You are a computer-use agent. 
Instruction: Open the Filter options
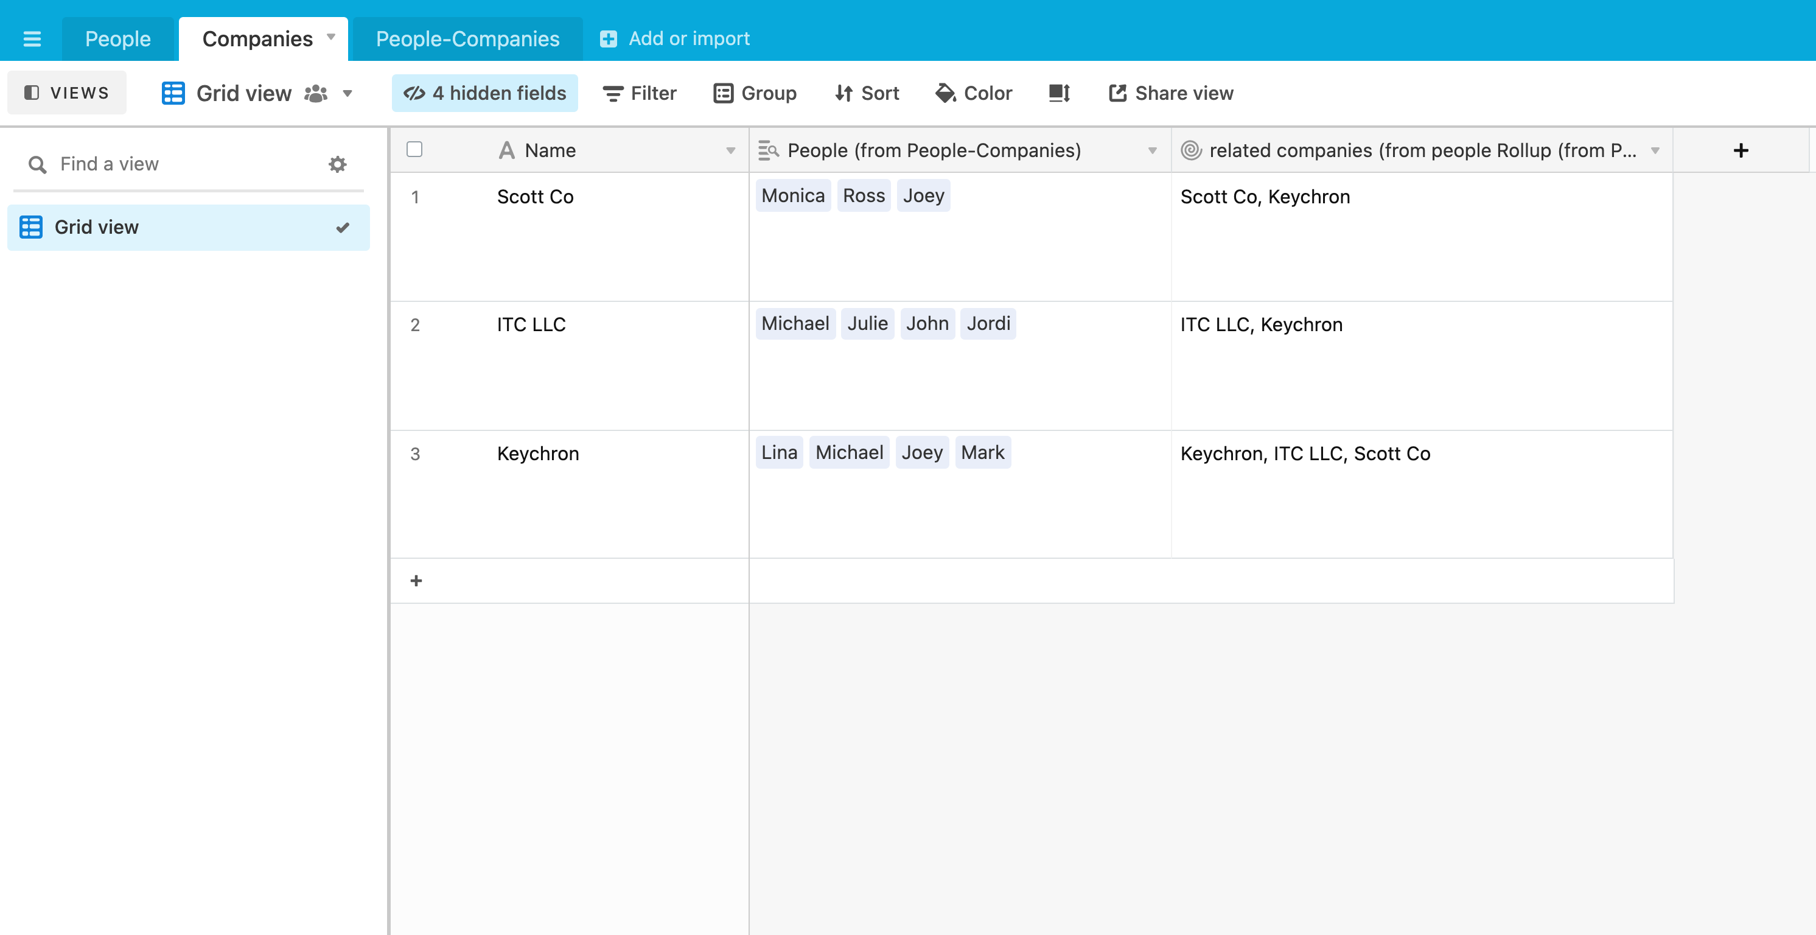(x=640, y=93)
